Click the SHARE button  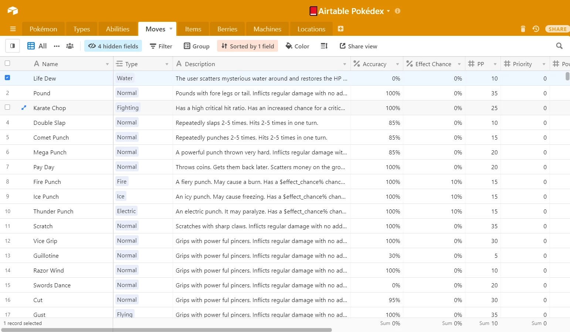[x=557, y=29]
